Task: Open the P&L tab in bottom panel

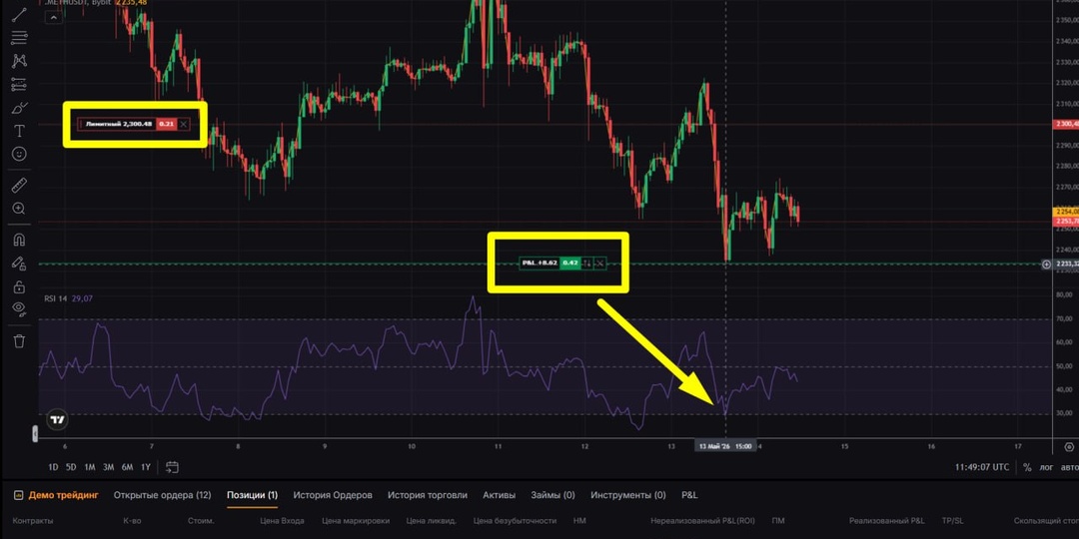Action: coord(689,495)
